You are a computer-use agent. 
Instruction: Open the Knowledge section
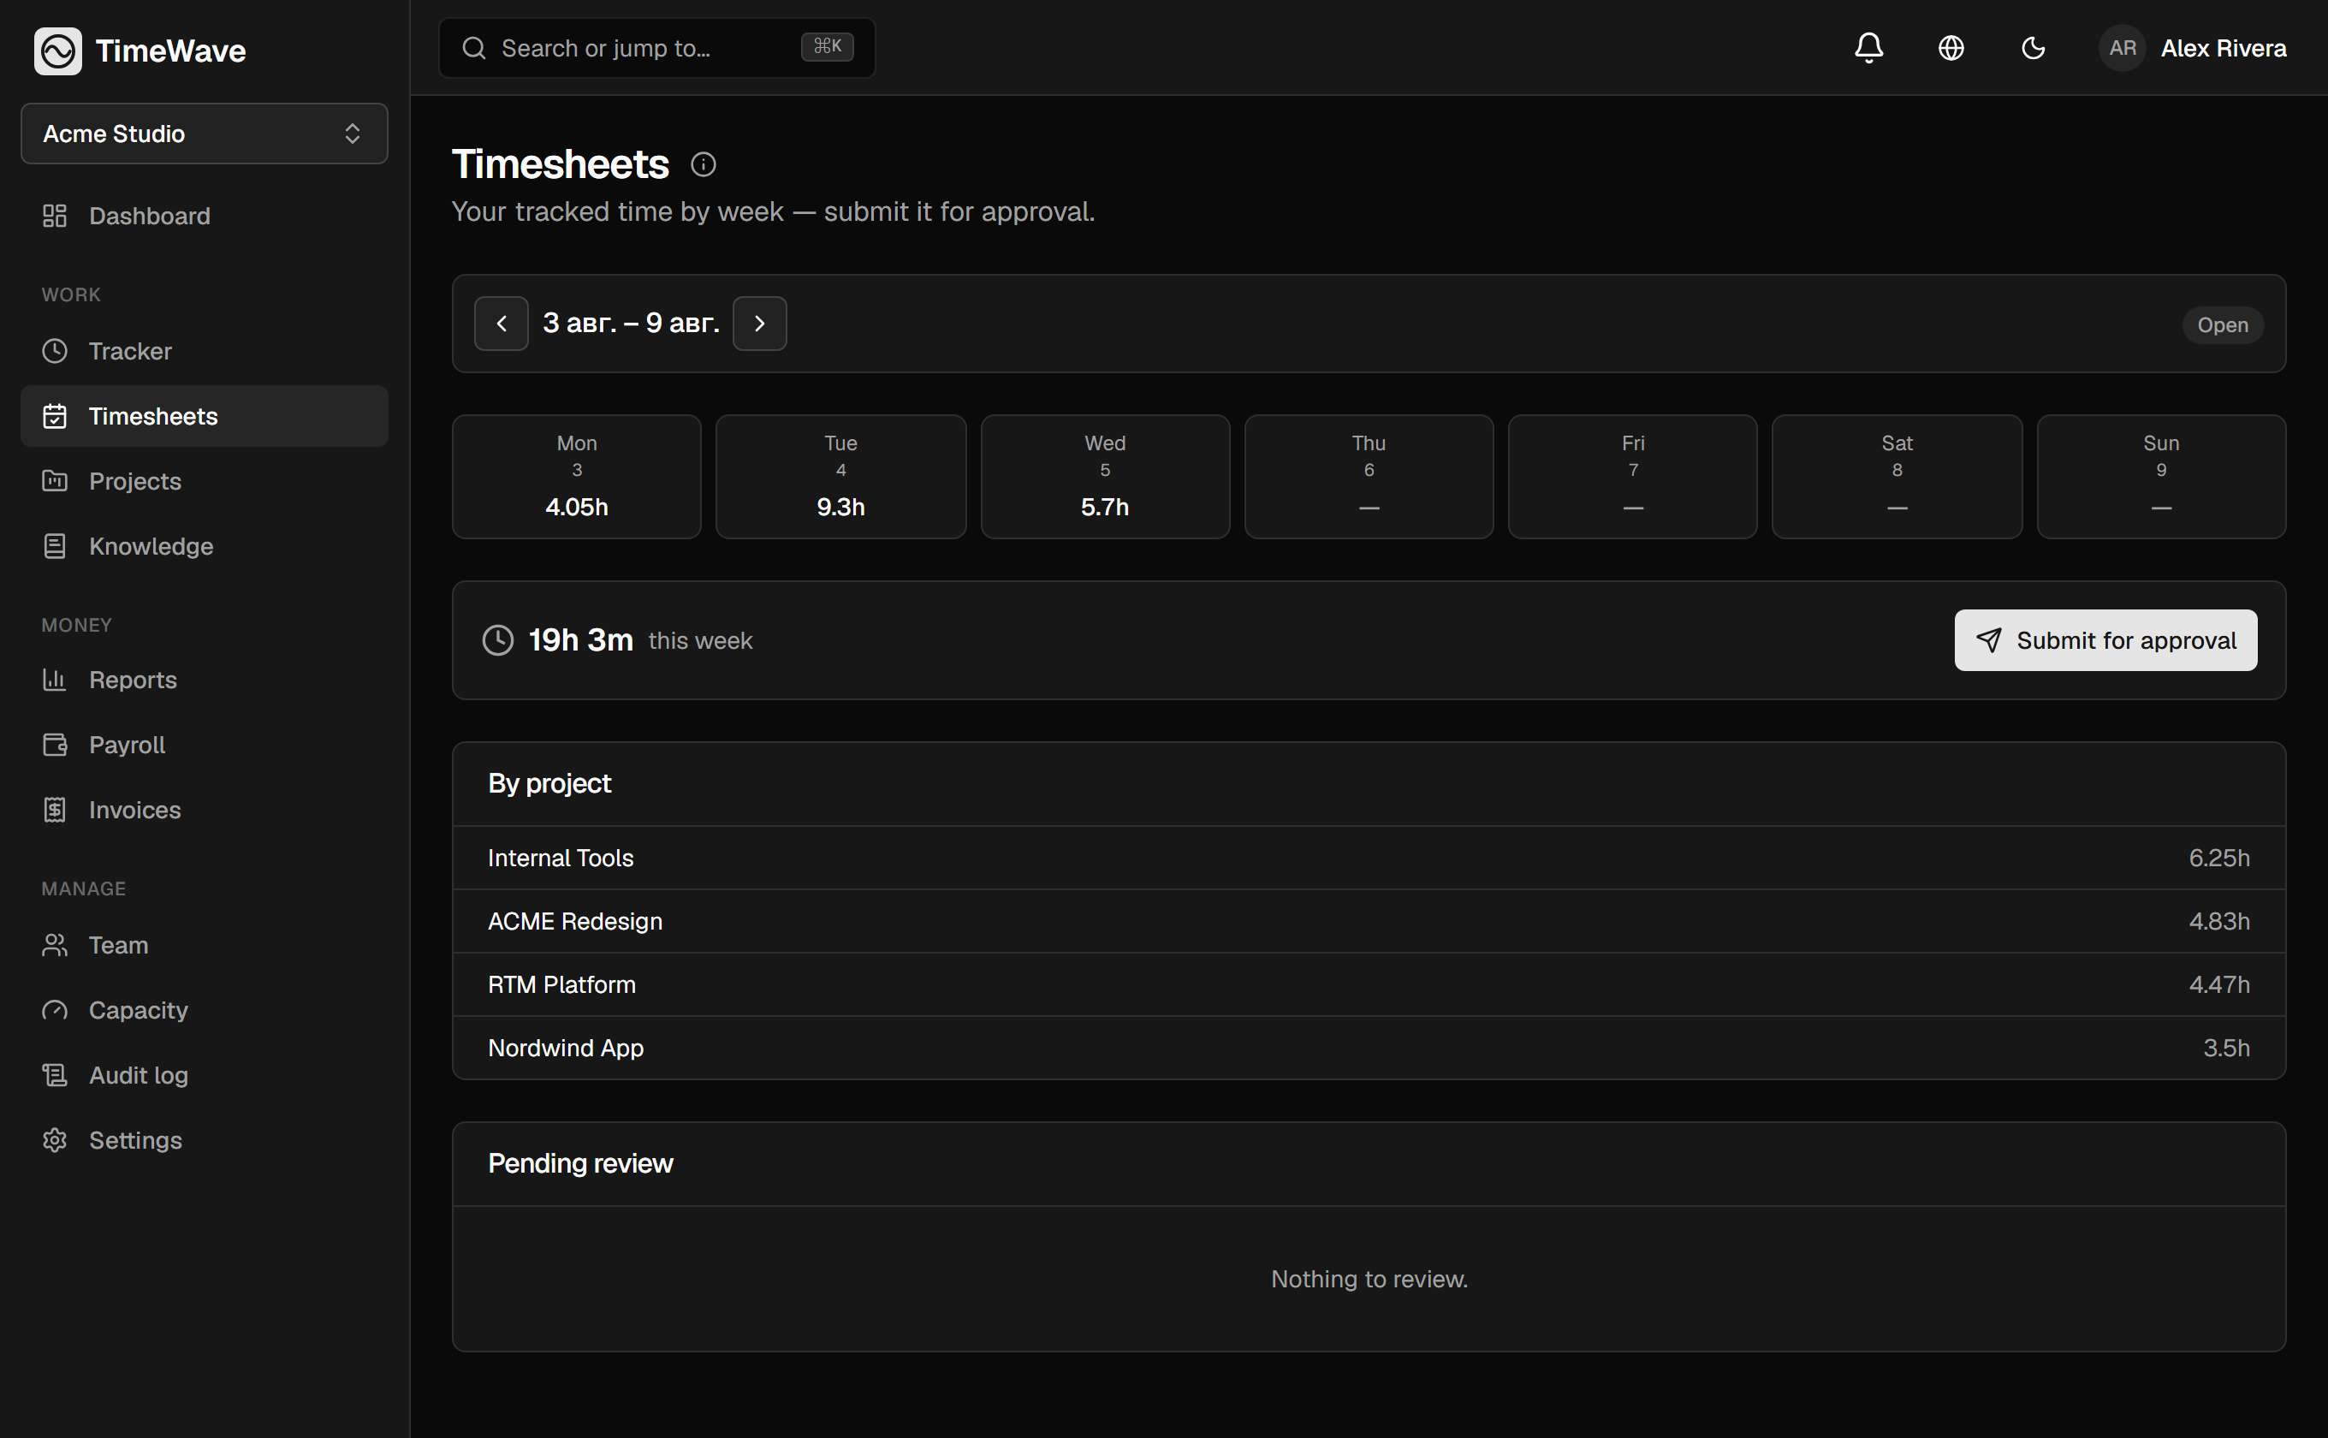(205, 546)
